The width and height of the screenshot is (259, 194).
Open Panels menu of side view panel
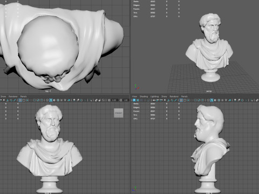(x=184, y=96)
